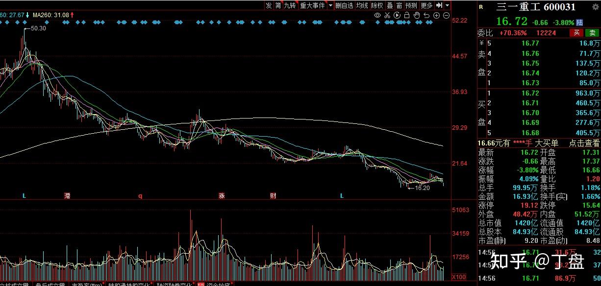Click the 跌停 value 15.64
Viewport: 601px width, 286px height.
point(591,205)
